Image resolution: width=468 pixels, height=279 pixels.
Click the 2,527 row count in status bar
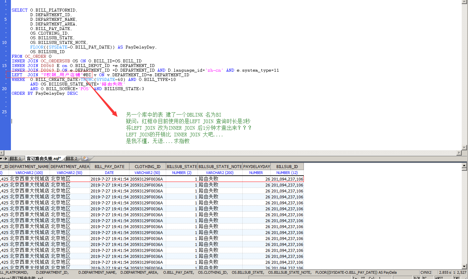[461, 272]
